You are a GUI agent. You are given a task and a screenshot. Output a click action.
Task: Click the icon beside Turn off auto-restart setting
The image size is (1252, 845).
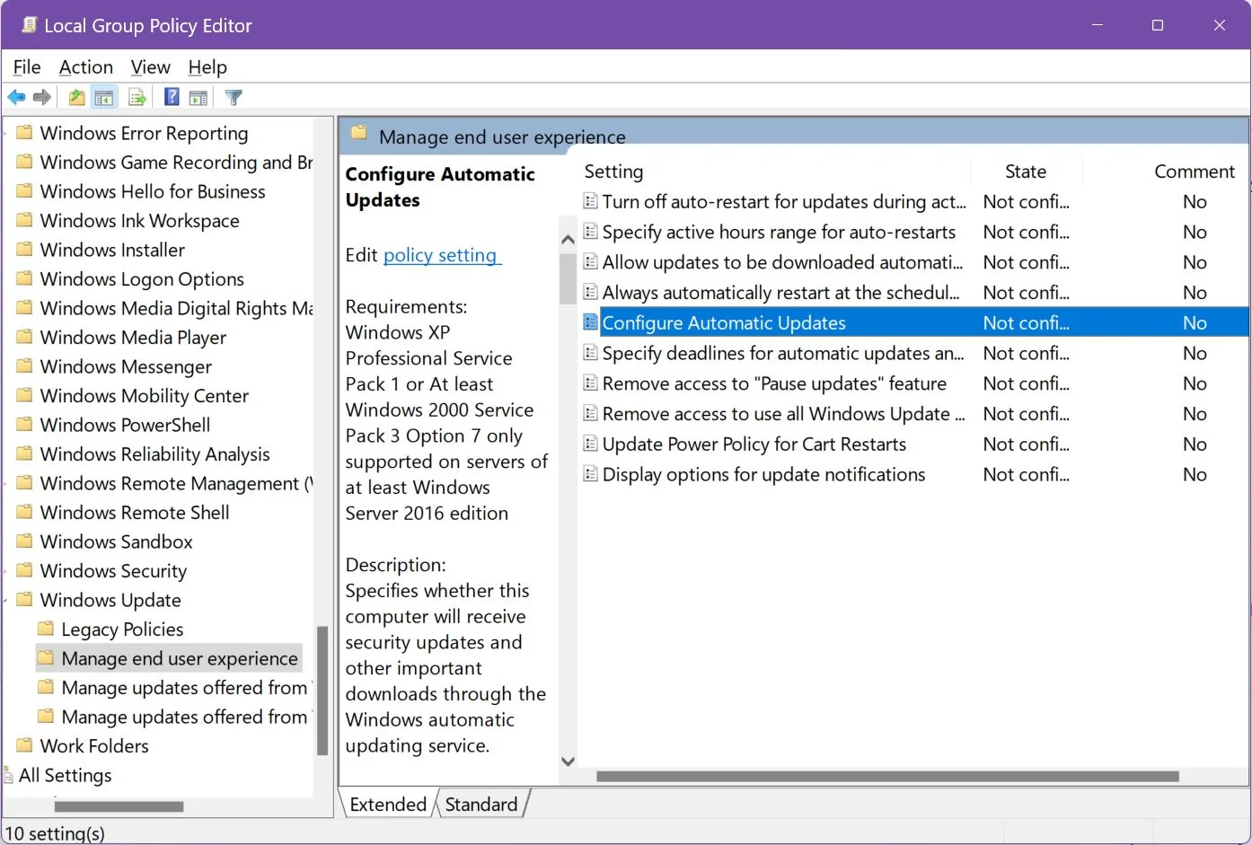click(x=590, y=201)
